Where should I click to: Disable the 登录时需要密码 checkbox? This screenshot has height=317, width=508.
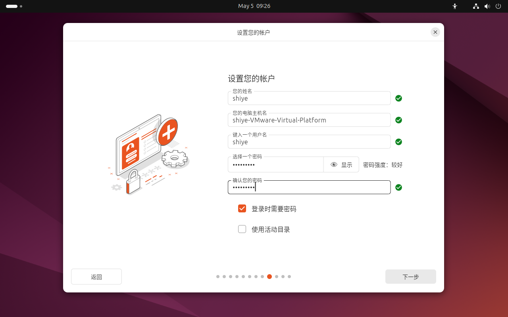tap(242, 208)
